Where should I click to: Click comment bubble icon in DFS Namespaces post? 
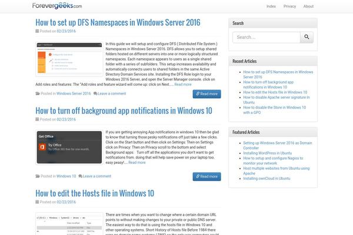point(95,93)
